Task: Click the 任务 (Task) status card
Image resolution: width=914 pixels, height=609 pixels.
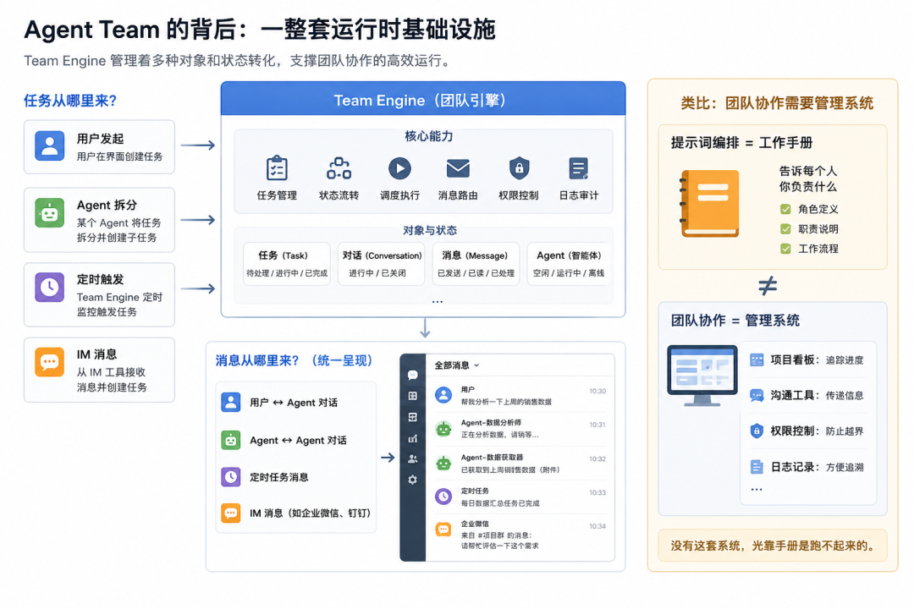Action: click(287, 264)
